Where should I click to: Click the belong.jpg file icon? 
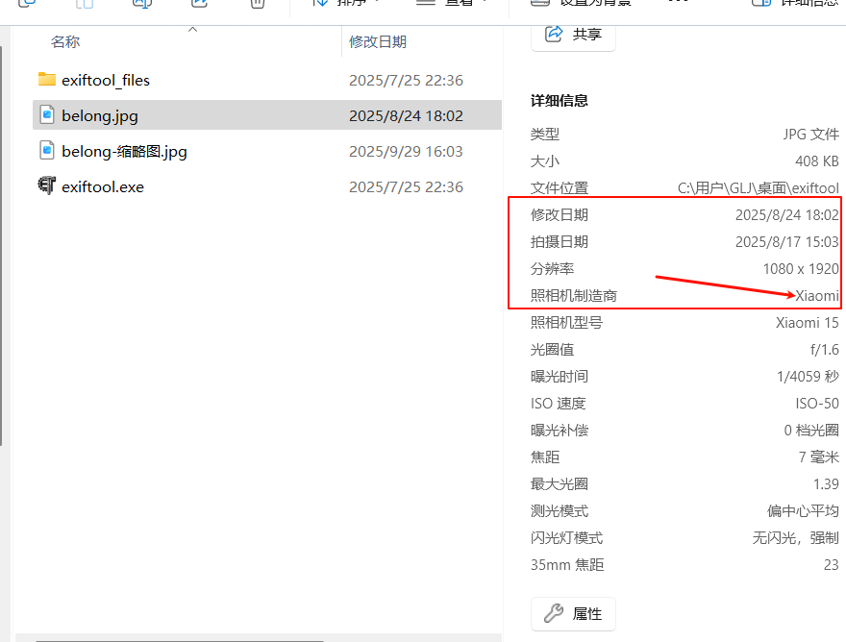47,115
